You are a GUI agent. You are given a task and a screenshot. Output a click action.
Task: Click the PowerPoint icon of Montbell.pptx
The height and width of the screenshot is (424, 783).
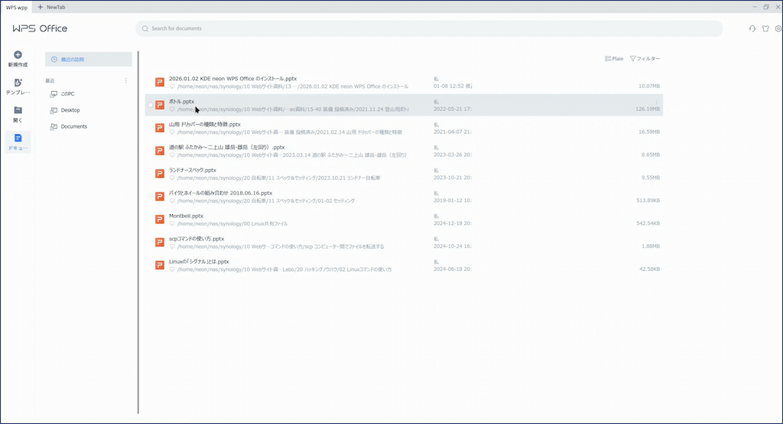point(160,220)
